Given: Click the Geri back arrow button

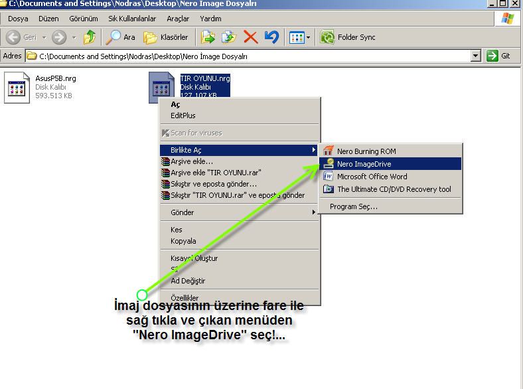Looking at the screenshot, I should point(21,37).
